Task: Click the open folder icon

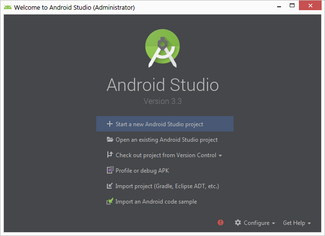Action: [110, 140]
